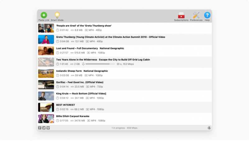The width and height of the screenshot is (249, 141).
Task: Click the download arrow icon beside 2 GB
Action: 83,64
